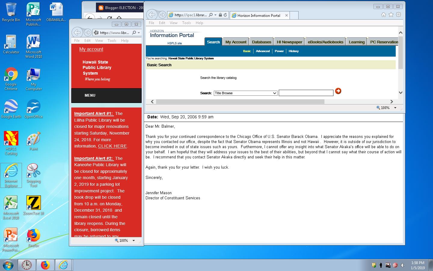
Task: Click address search magnifier in library window
Action: pyautogui.click(x=134, y=33)
